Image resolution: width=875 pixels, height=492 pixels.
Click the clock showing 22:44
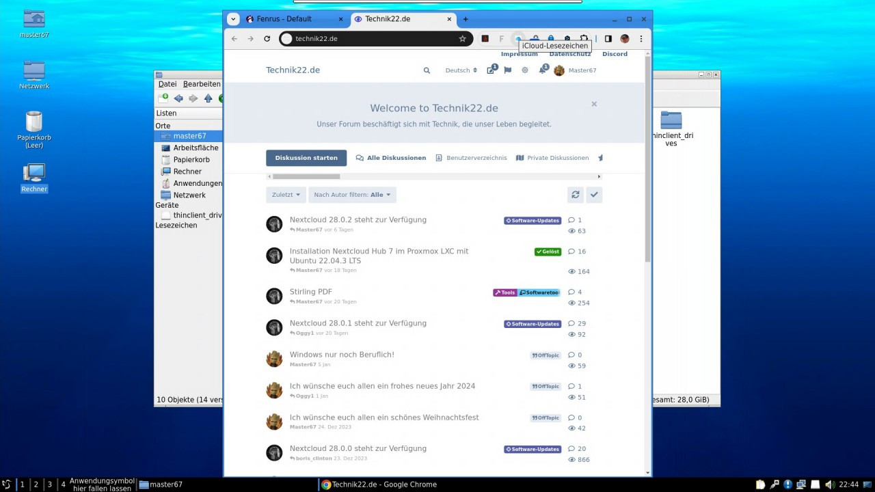(848, 484)
